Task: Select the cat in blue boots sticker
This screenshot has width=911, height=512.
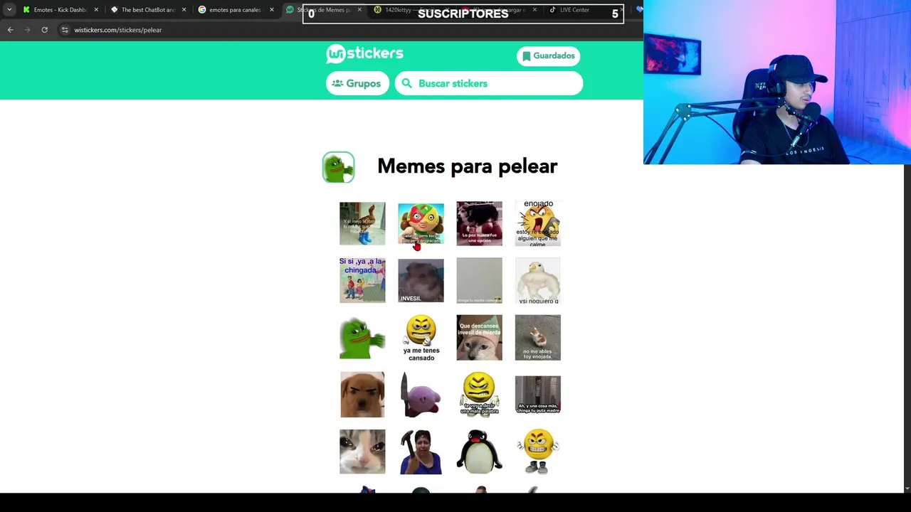Action: tap(362, 223)
